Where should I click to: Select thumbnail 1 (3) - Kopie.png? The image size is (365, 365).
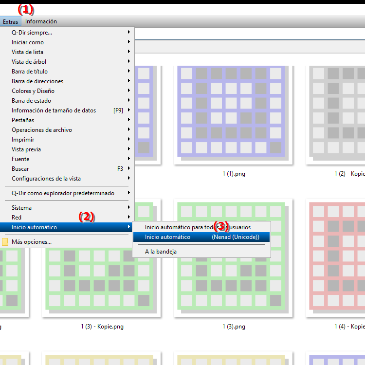point(101,283)
